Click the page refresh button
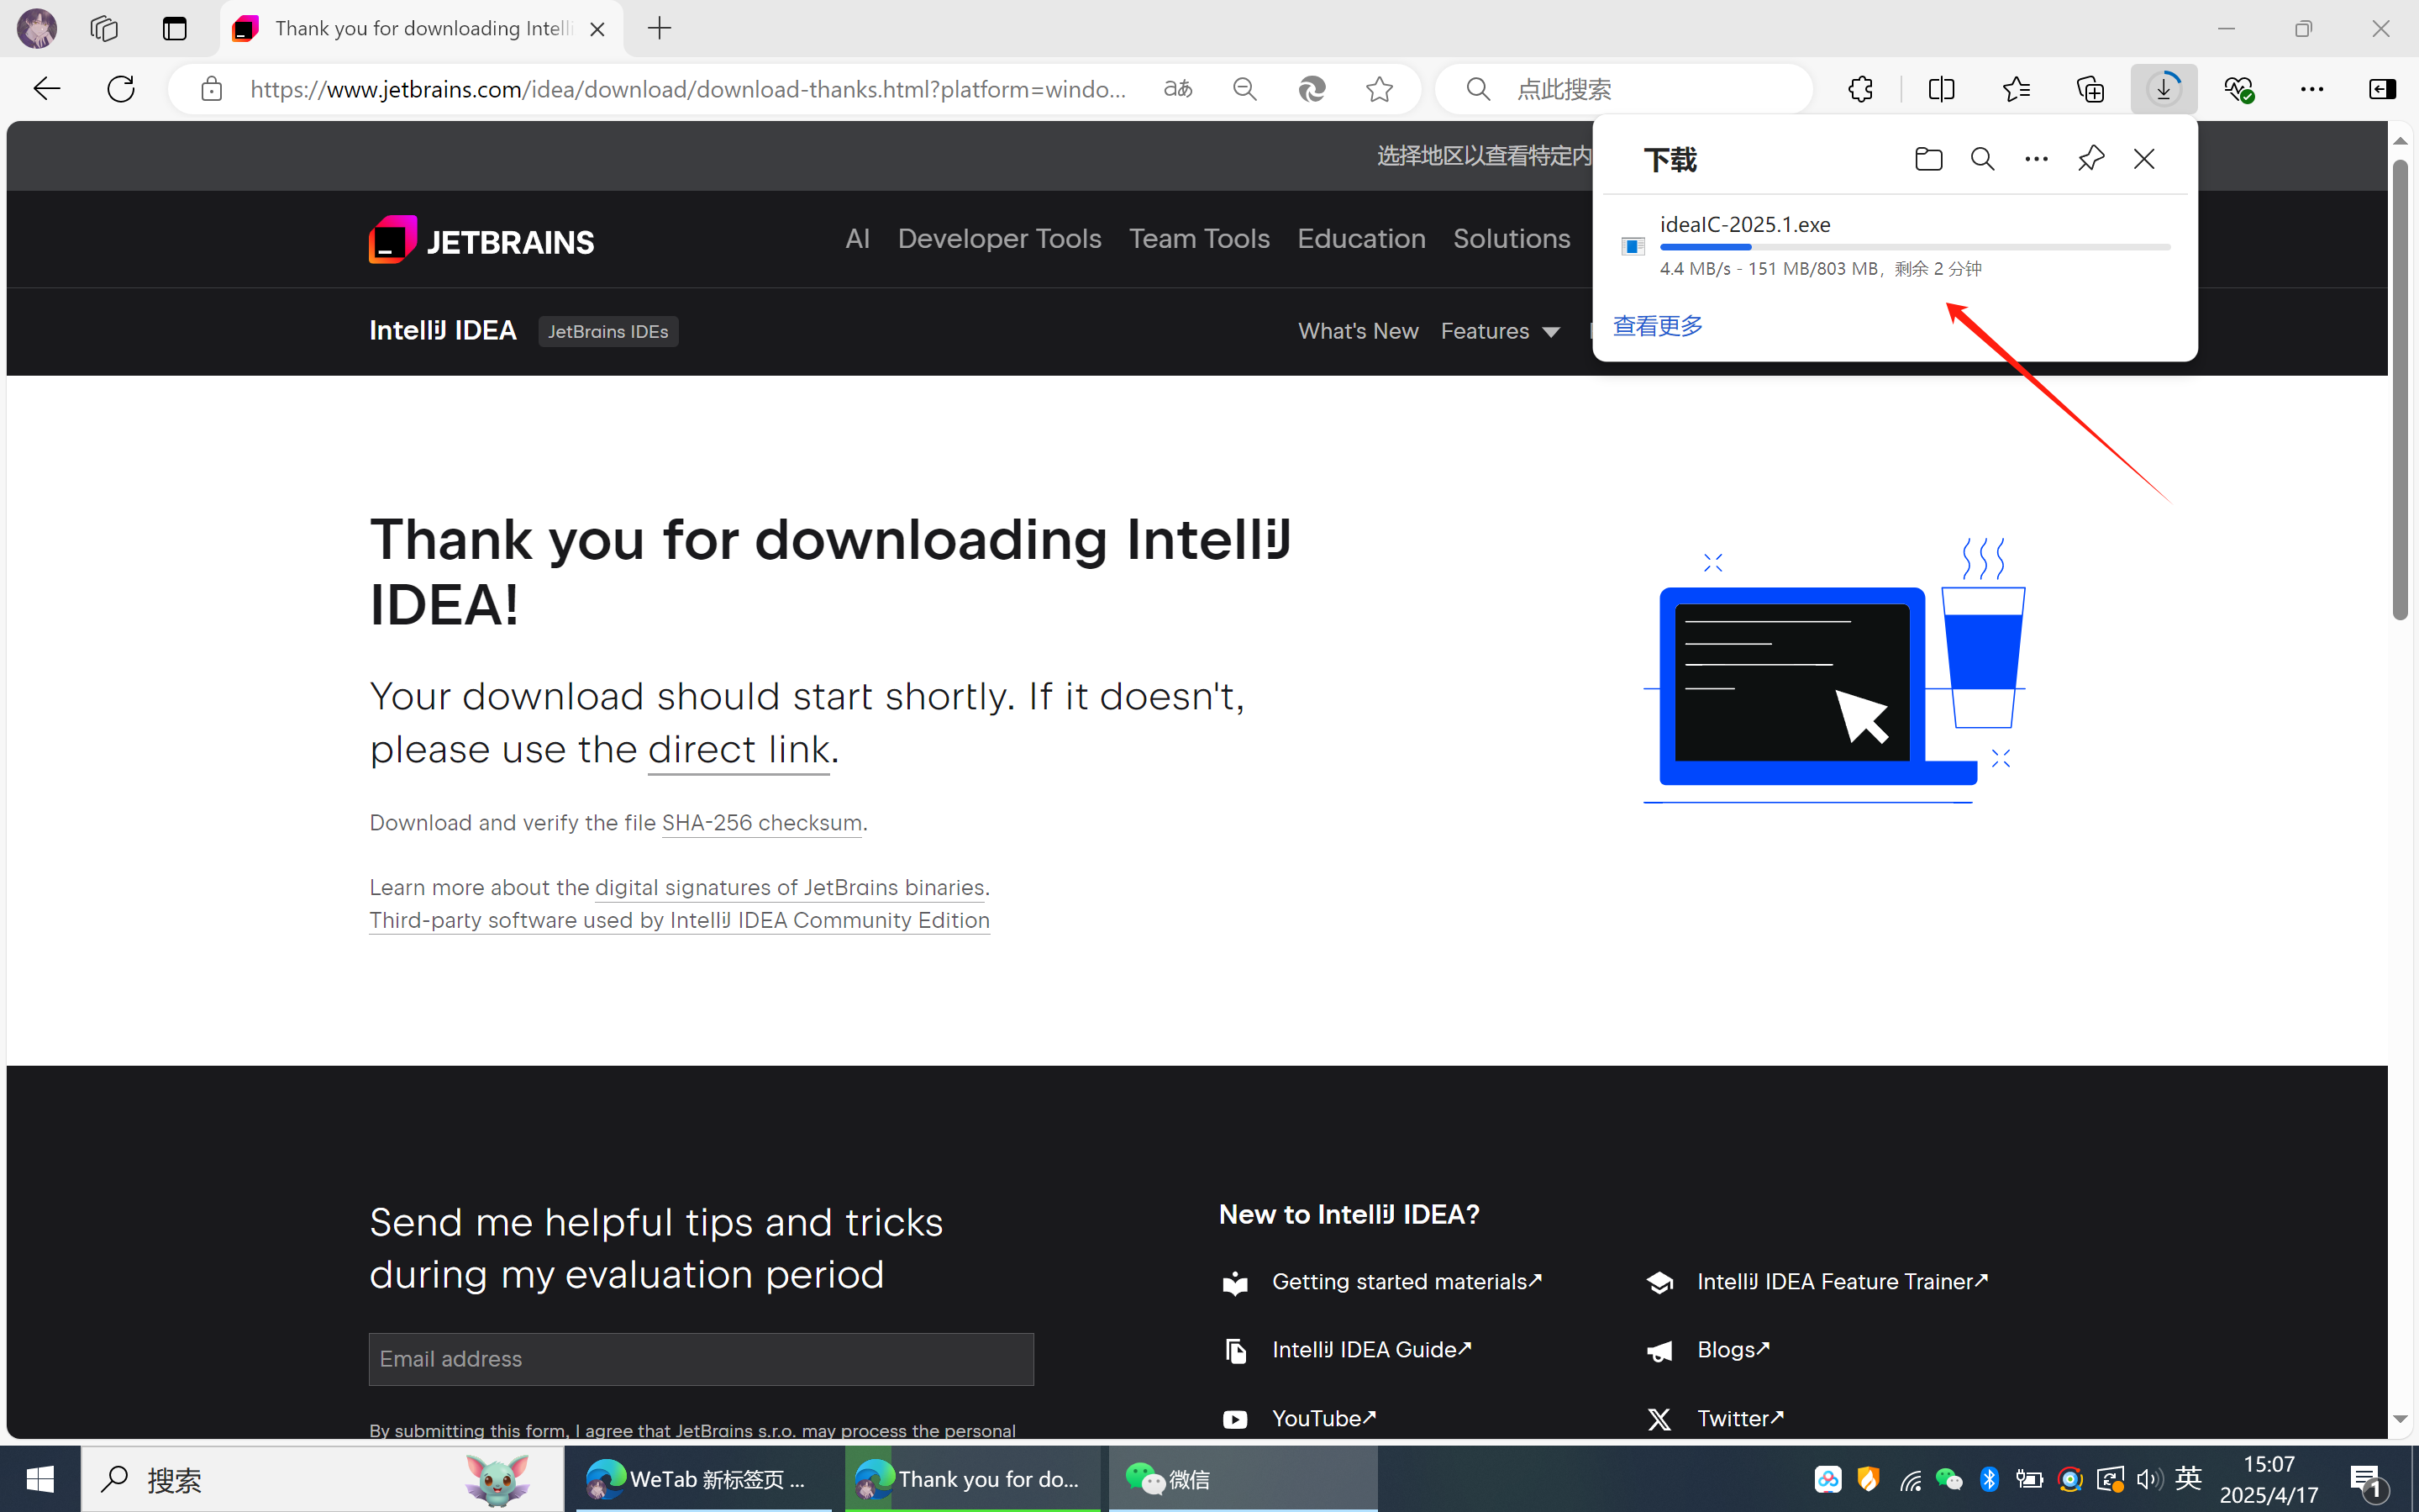This screenshot has width=2419, height=1512. coord(121,89)
